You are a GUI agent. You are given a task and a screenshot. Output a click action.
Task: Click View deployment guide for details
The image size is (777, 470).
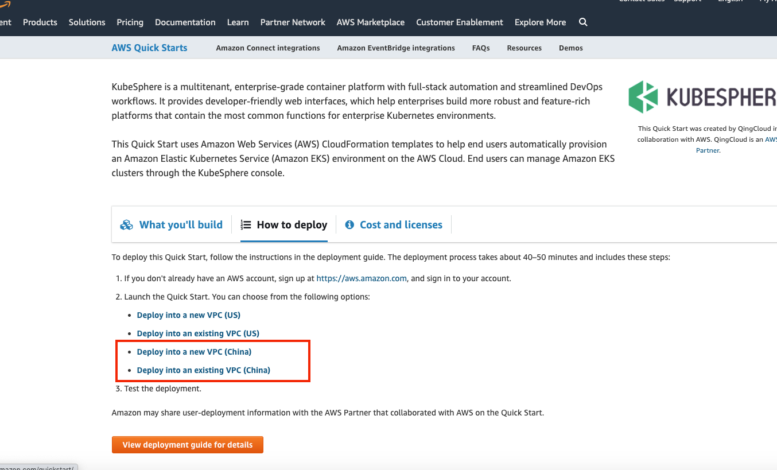[x=188, y=444]
